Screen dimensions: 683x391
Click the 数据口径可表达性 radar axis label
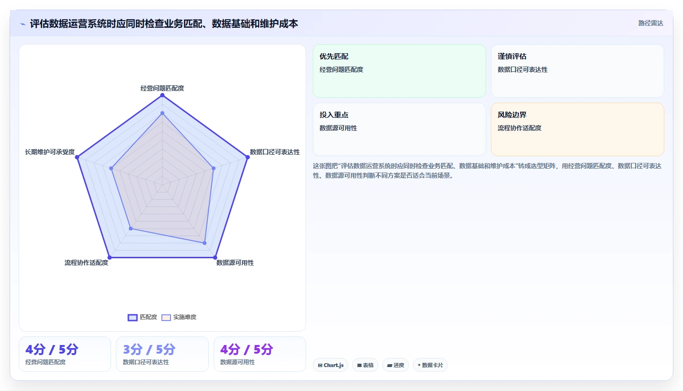click(275, 152)
